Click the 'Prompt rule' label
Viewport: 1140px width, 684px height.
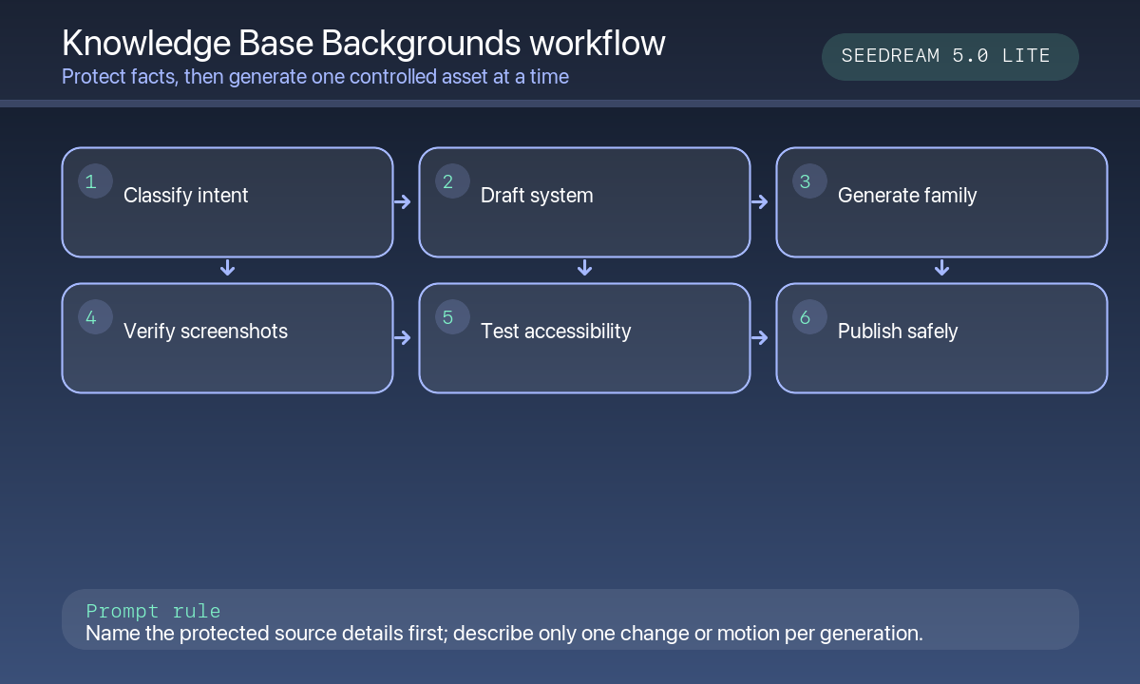click(x=153, y=611)
